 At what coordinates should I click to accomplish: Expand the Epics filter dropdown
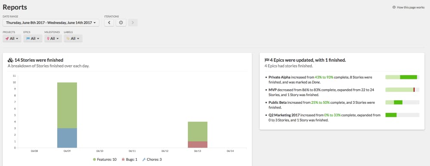(x=33, y=39)
